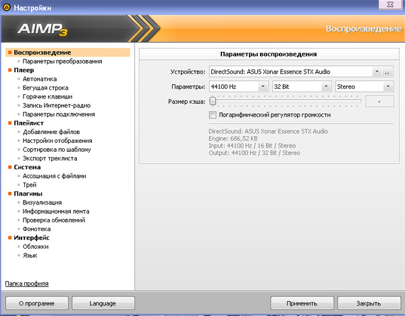Open the 44100 Hz sample rate dropdown
The width and height of the screenshot is (405, 316).
[263, 87]
